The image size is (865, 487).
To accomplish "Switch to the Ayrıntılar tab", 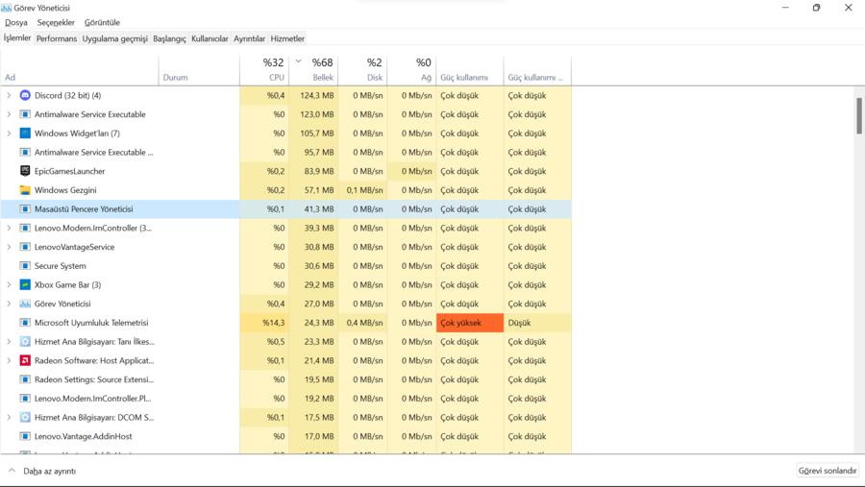I will tap(249, 38).
